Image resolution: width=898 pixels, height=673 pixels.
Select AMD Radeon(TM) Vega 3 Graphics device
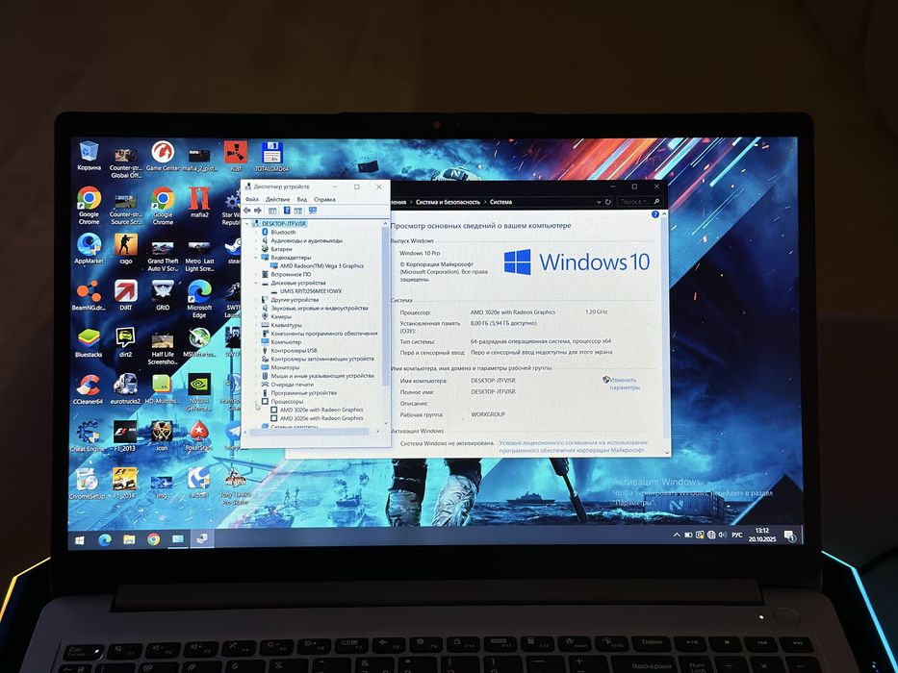pyautogui.click(x=317, y=265)
